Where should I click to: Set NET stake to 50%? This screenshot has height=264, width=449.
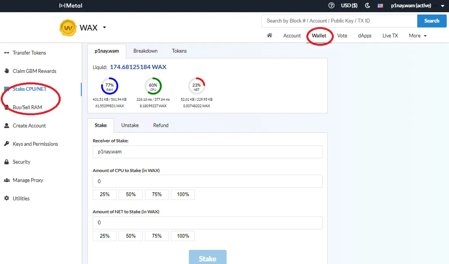tap(131, 236)
